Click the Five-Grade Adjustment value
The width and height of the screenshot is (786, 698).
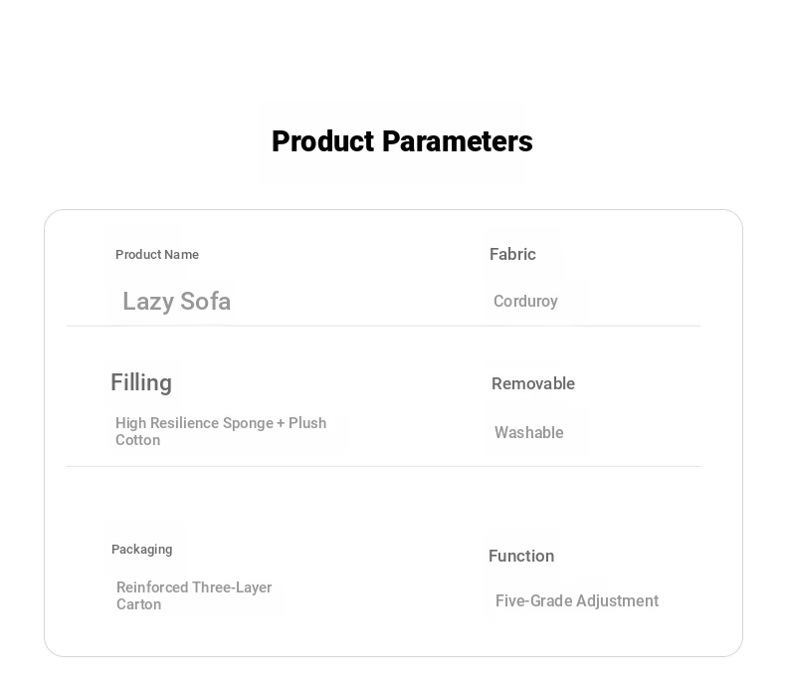577,601
